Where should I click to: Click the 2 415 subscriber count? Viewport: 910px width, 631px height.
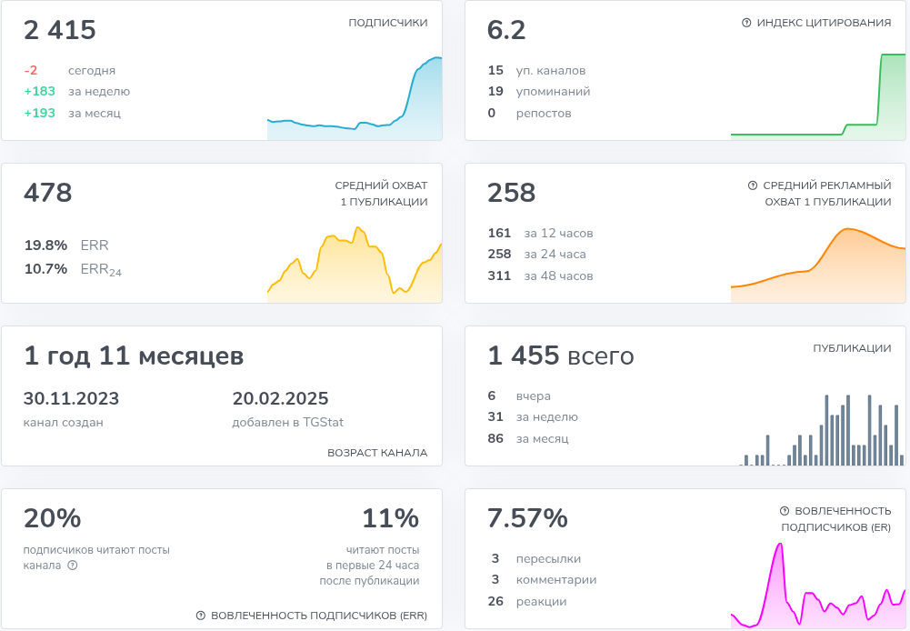(x=60, y=31)
